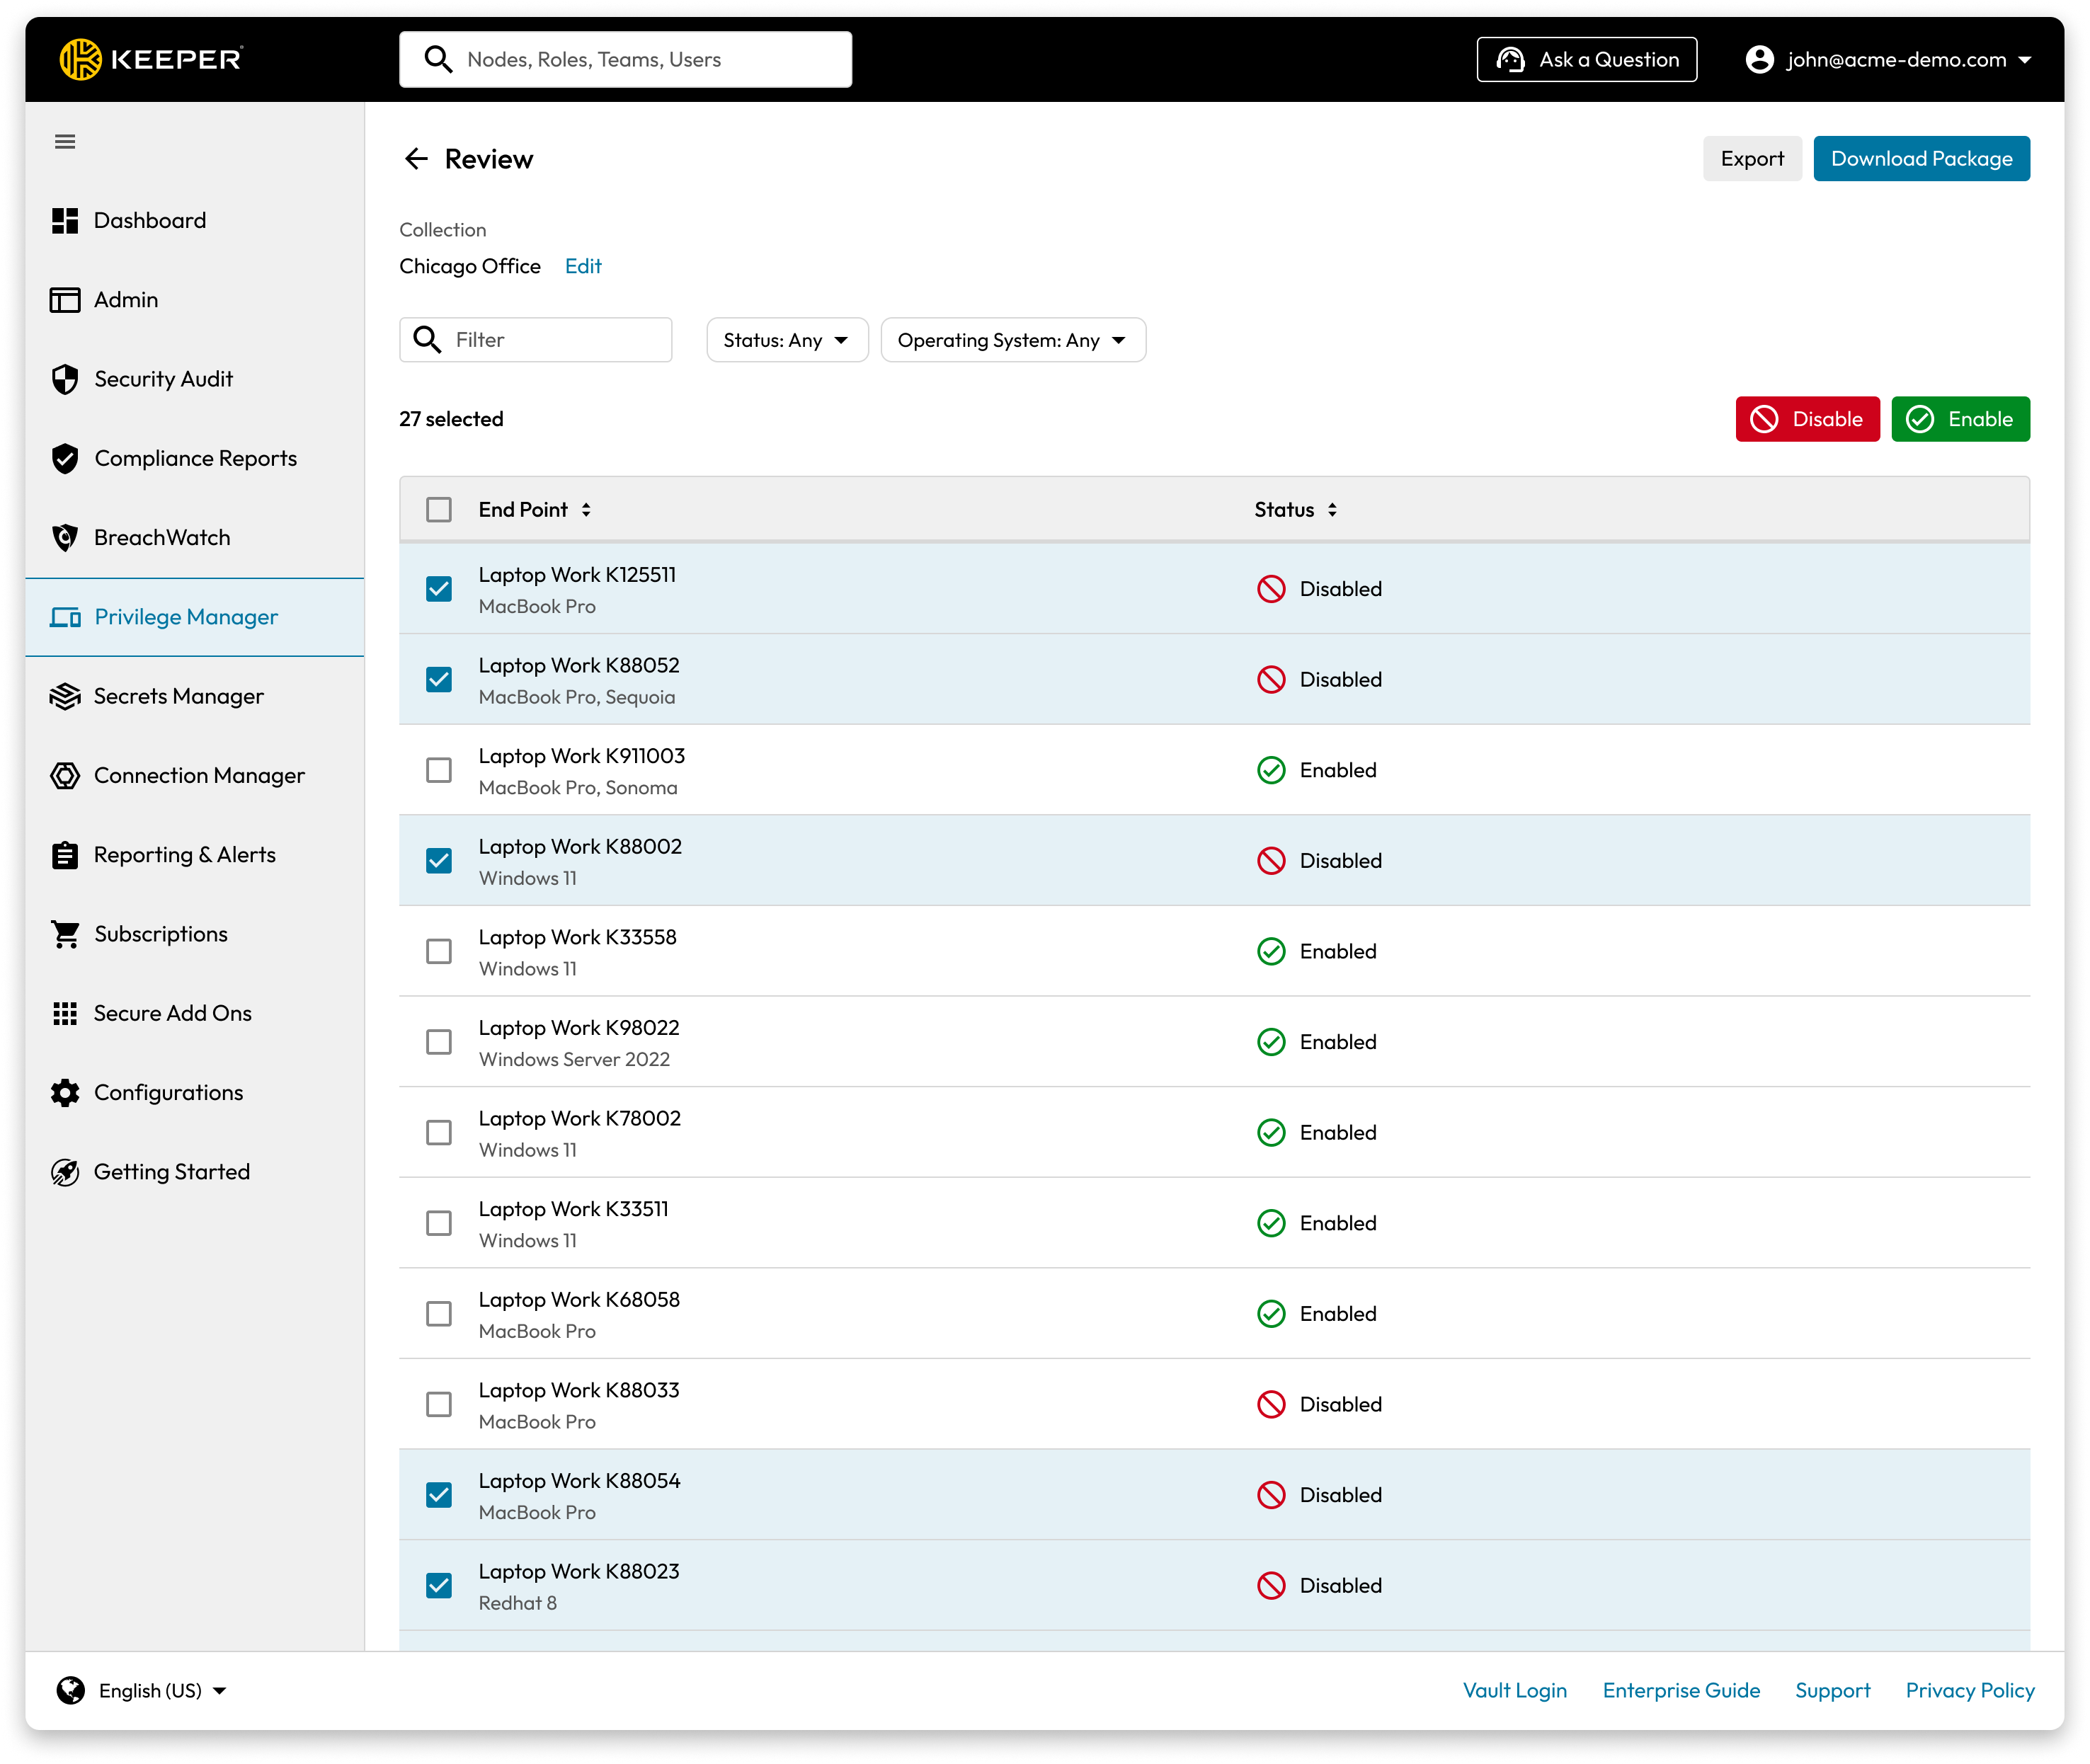Sort table by End Point column arrows
The width and height of the screenshot is (2090, 1764).
tap(586, 510)
